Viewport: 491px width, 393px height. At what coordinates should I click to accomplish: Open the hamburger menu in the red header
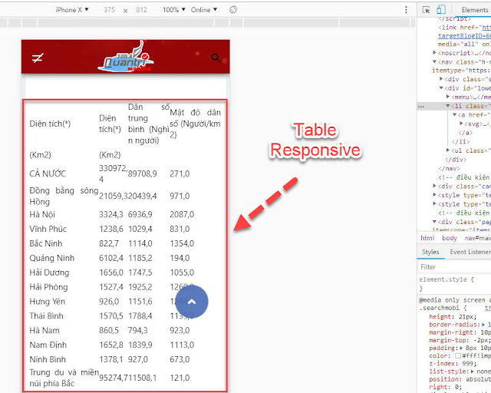pos(38,58)
